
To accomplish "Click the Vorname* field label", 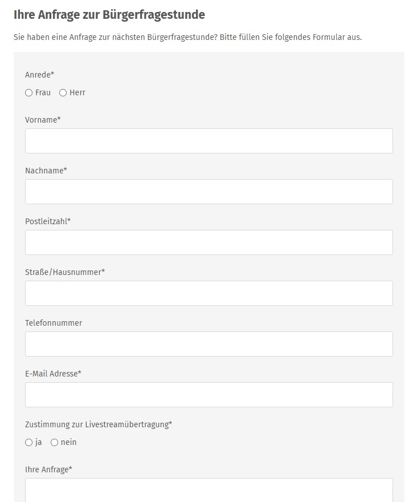I will [43, 120].
